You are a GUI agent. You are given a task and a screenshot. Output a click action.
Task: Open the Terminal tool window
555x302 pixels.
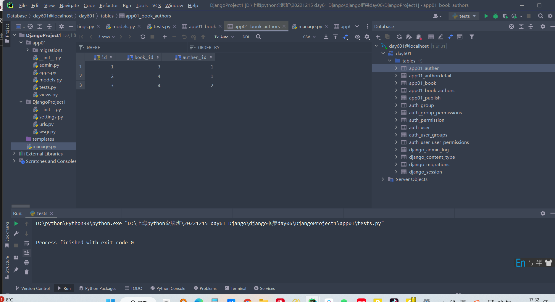point(235,288)
